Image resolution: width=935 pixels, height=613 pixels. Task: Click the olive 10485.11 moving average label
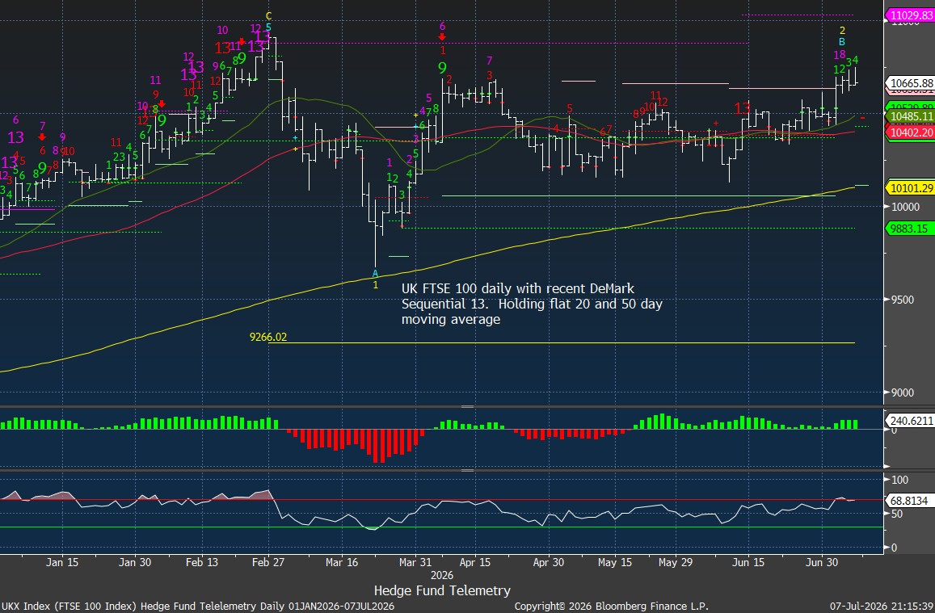pos(911,116)
